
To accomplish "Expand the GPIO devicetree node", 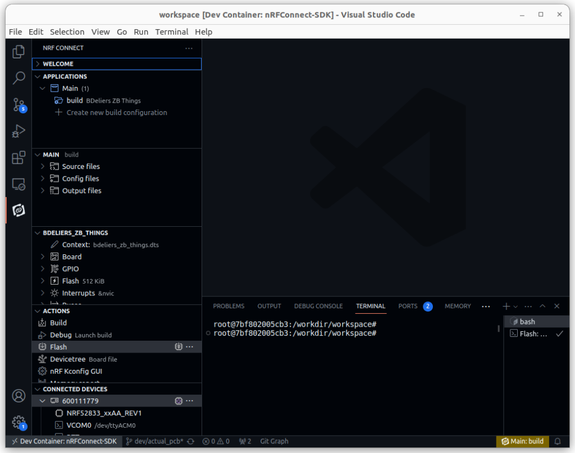I will (43, 269).
